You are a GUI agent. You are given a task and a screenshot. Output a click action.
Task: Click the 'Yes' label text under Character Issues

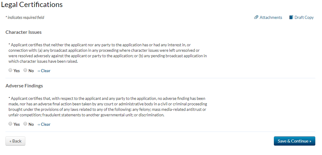[x=16, y=71]
